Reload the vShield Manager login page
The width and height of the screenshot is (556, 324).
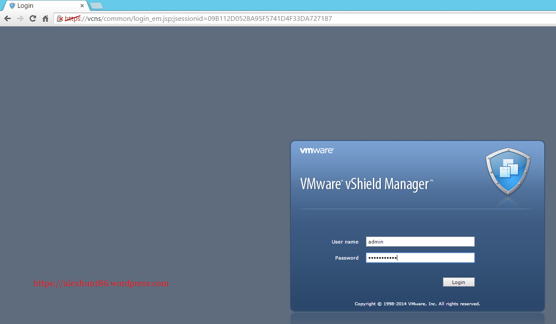(33, 19)
